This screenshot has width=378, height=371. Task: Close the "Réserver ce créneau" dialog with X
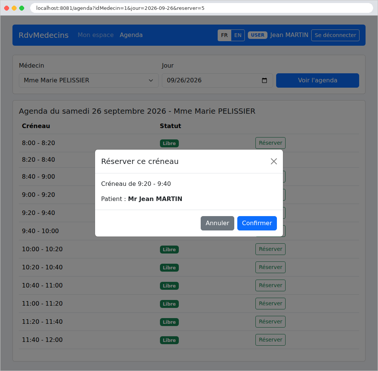pyautogui.click(x=274, y=161)
